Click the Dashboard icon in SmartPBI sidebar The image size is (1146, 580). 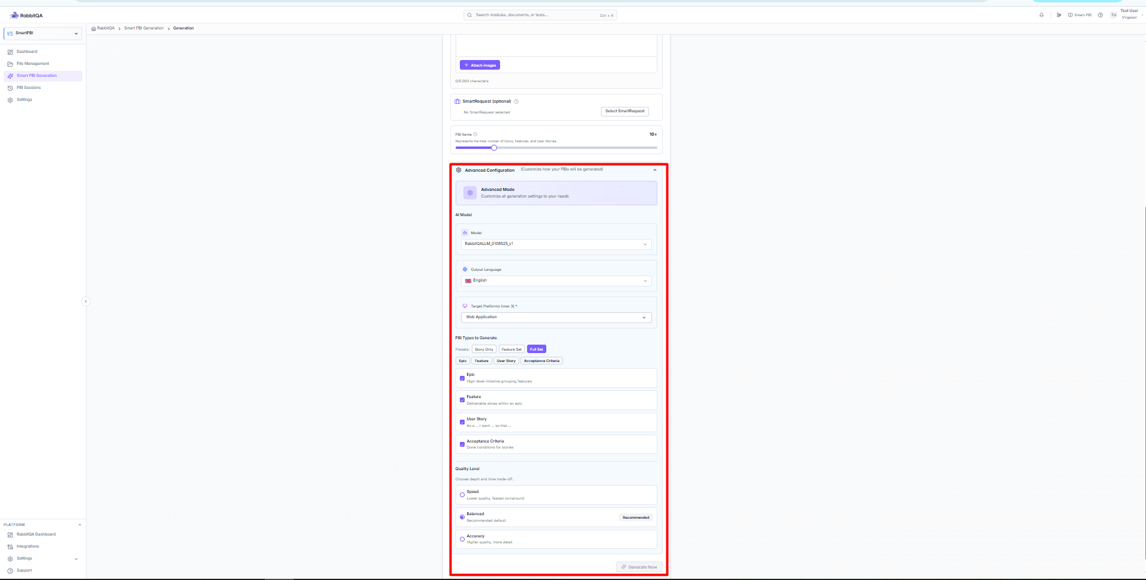click(10, 52)
